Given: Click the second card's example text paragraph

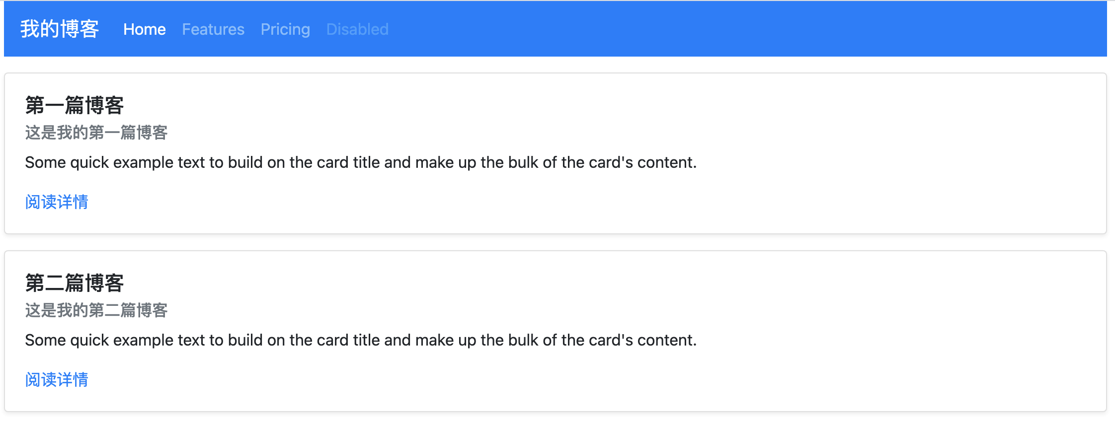Looking at the screenshot, I should pos(361,340).
